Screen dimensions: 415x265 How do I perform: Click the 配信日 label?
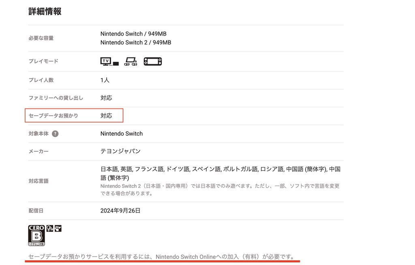coord(36,211)
